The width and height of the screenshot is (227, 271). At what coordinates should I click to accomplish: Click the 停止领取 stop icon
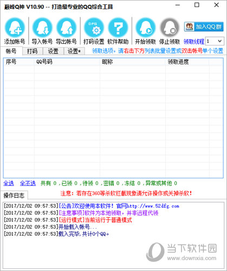coord(170,28)
